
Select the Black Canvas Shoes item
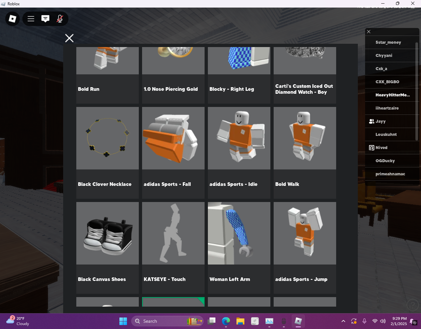pos(108,248)
